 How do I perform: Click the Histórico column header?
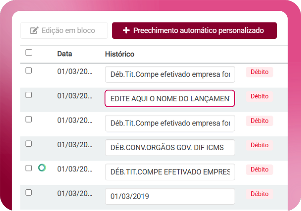pos(119,54)
